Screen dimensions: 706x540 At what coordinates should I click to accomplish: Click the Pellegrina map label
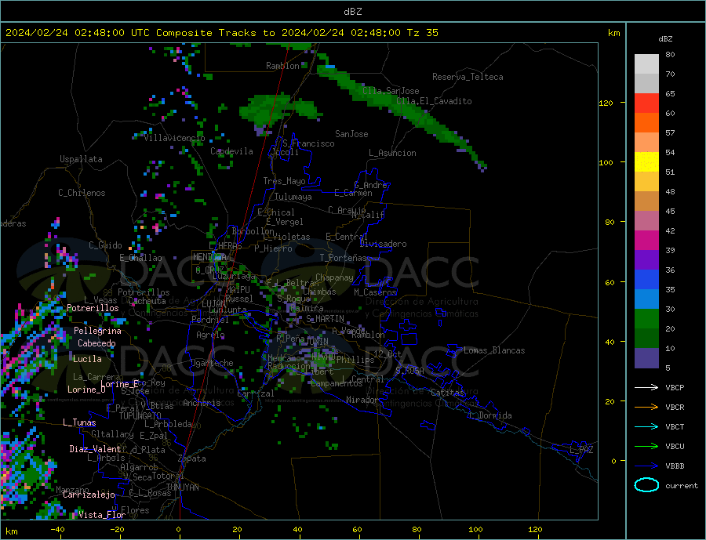[98, 331]
